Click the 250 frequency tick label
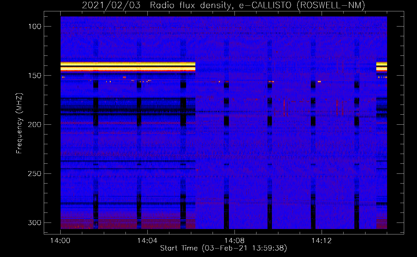Viewport: 417px width, 257px height. tap(35, 174)
